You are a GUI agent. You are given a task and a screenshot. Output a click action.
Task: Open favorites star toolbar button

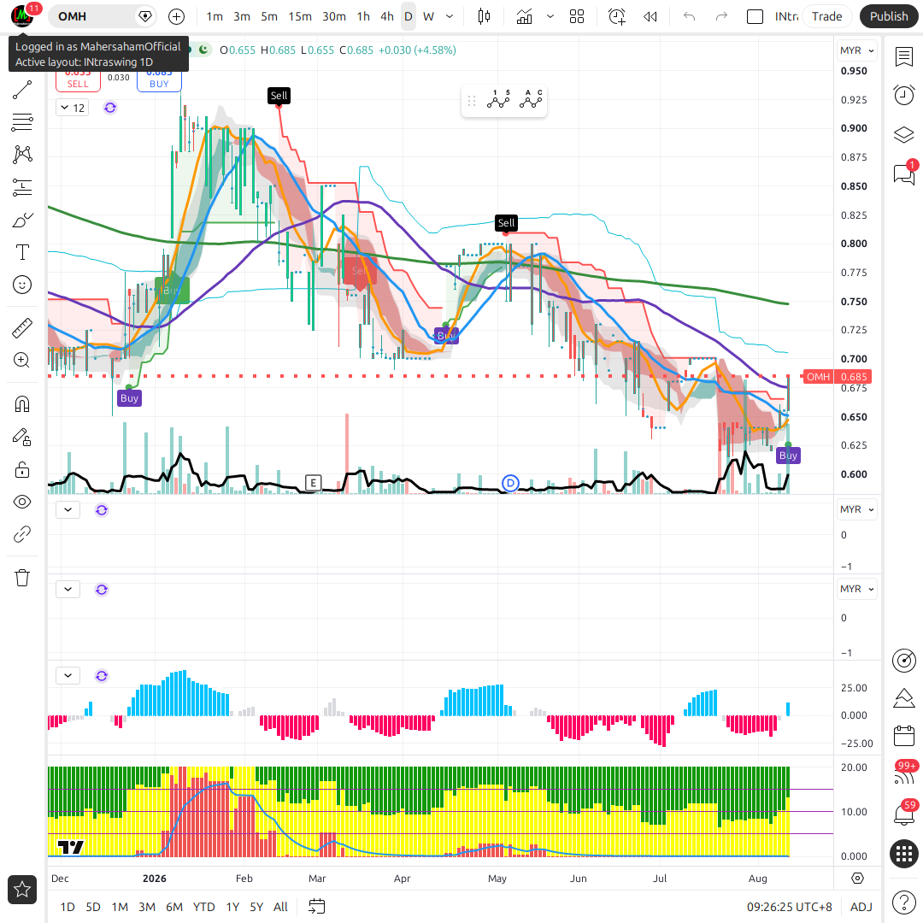click(x=22, y=890)
